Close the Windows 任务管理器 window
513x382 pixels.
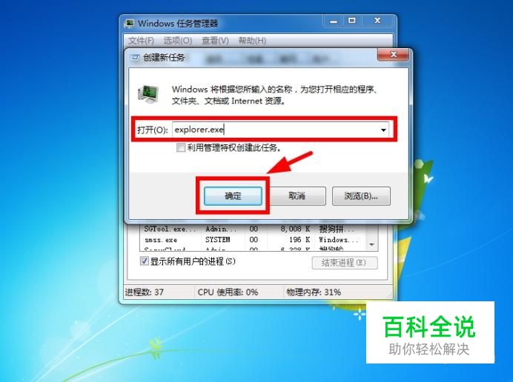coord(377,21)
